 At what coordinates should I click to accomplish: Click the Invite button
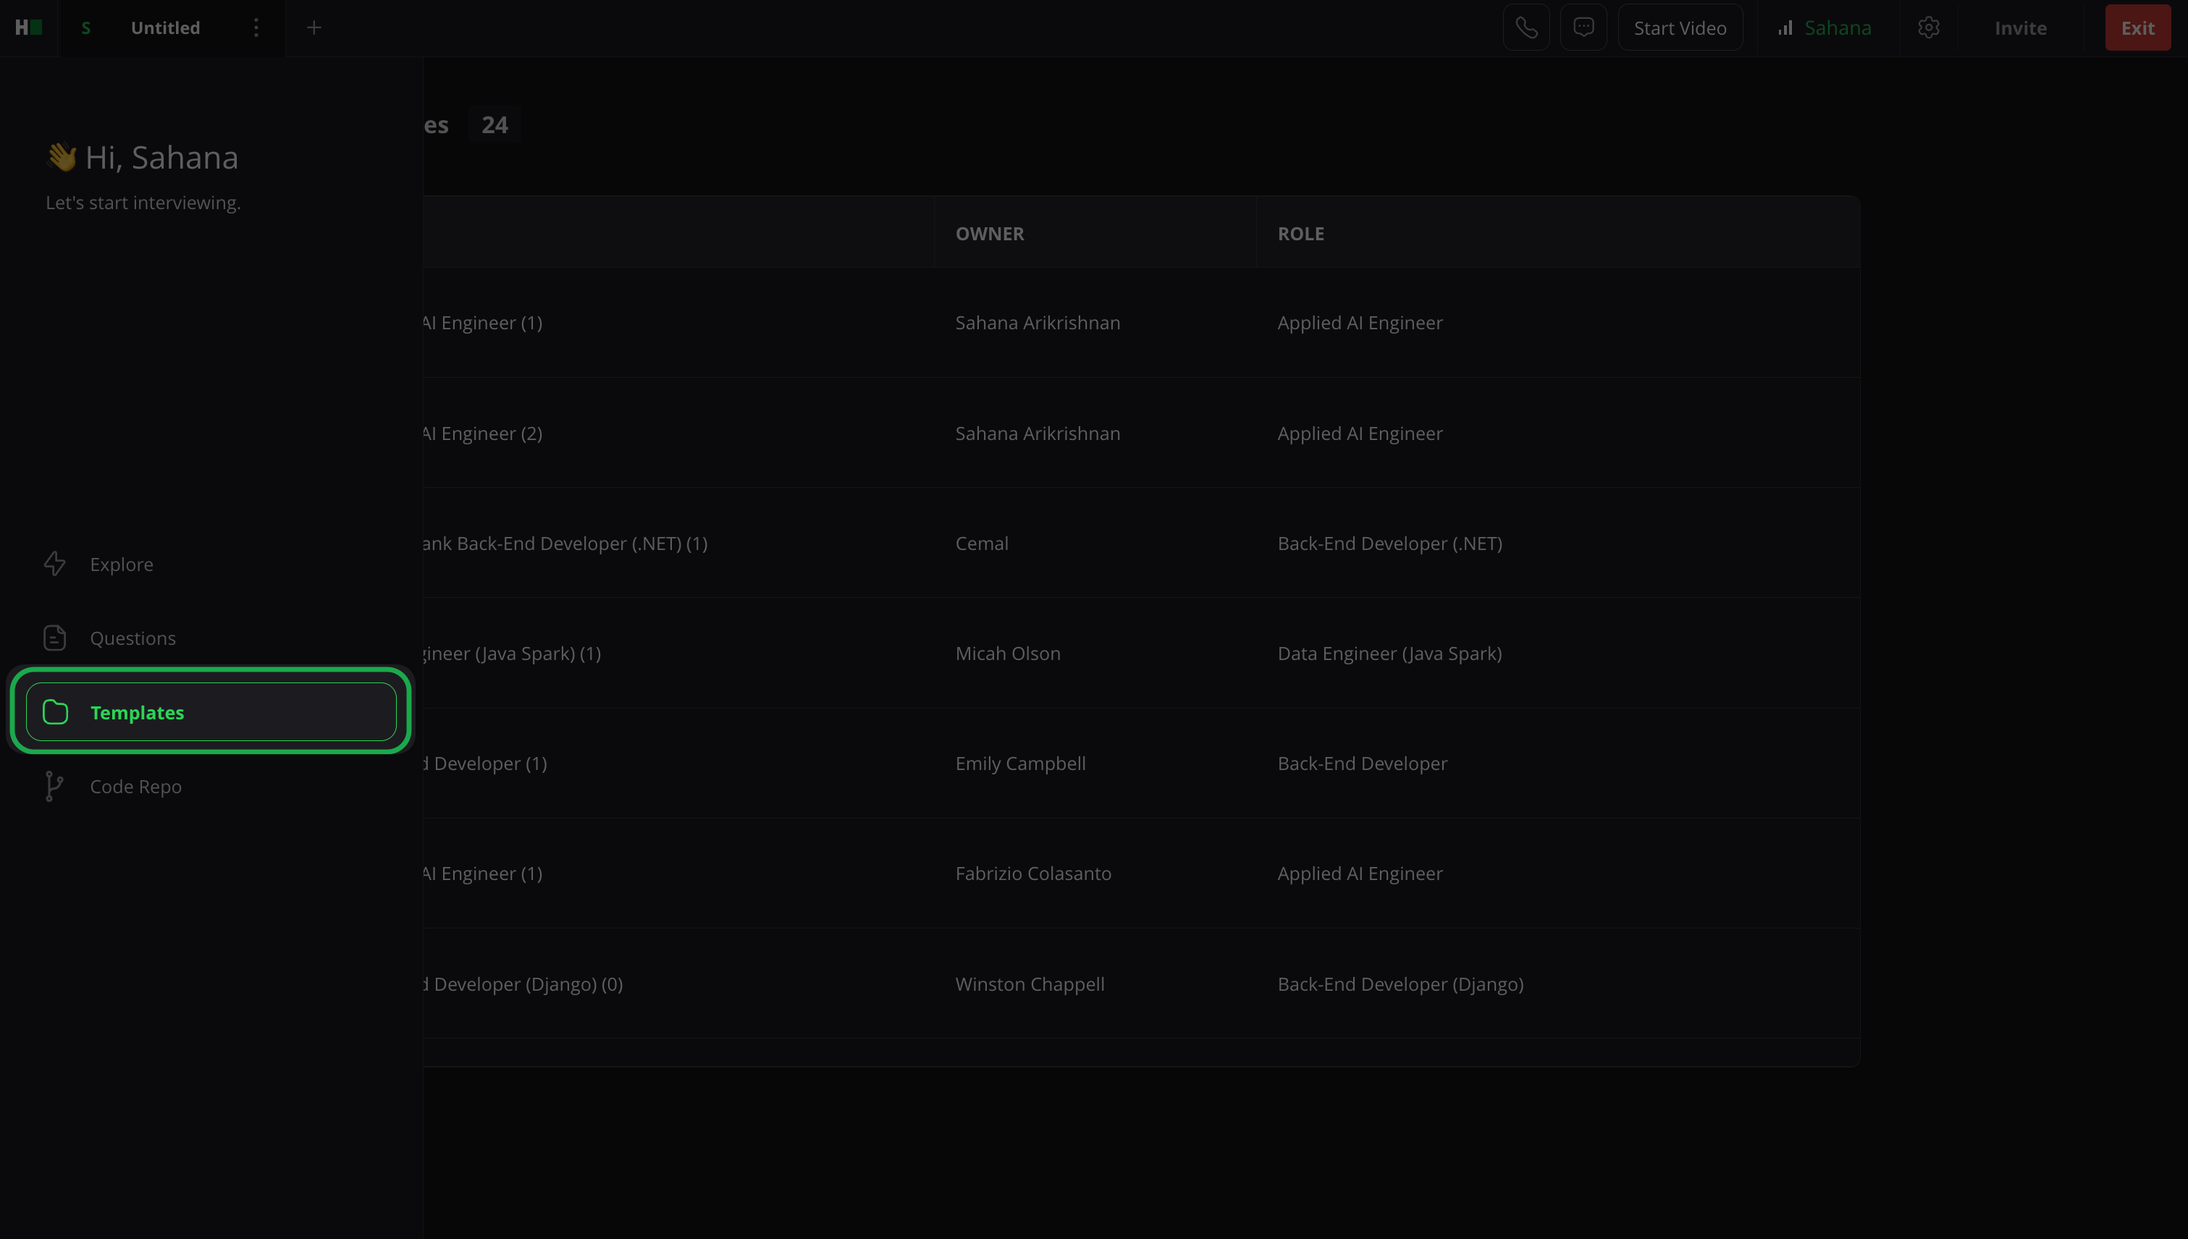tap(2020, 28)
